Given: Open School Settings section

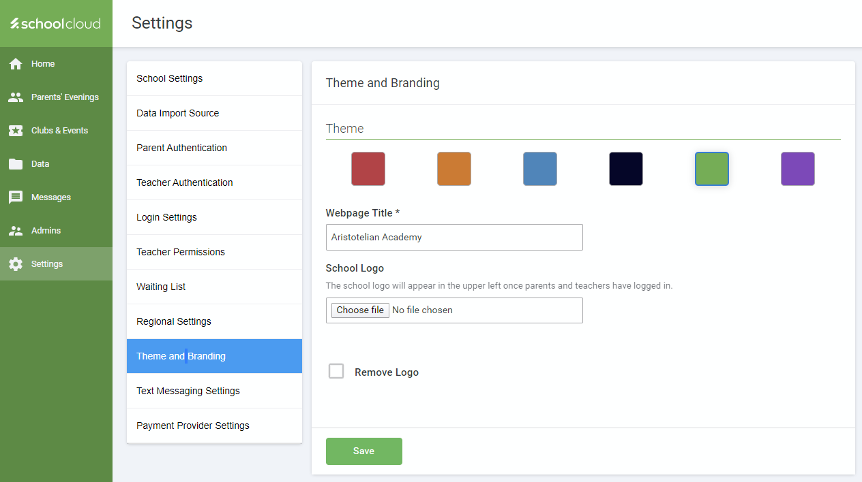Looking at the screenshot, I should 214,78.
